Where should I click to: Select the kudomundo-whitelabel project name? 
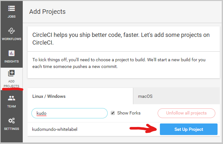tap(55, 129)
